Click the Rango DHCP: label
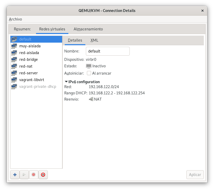Viewport: 214px width, 190px height. (76, 93)
